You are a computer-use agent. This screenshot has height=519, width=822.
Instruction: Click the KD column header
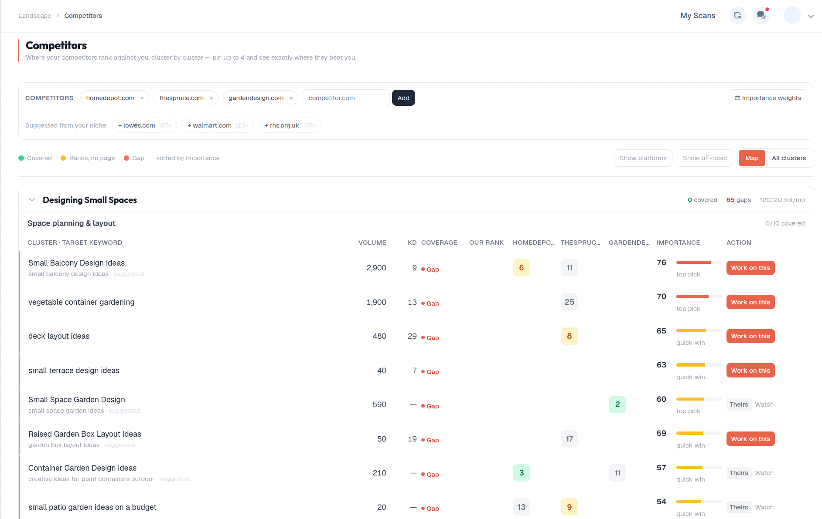click(x=412, y=243)
